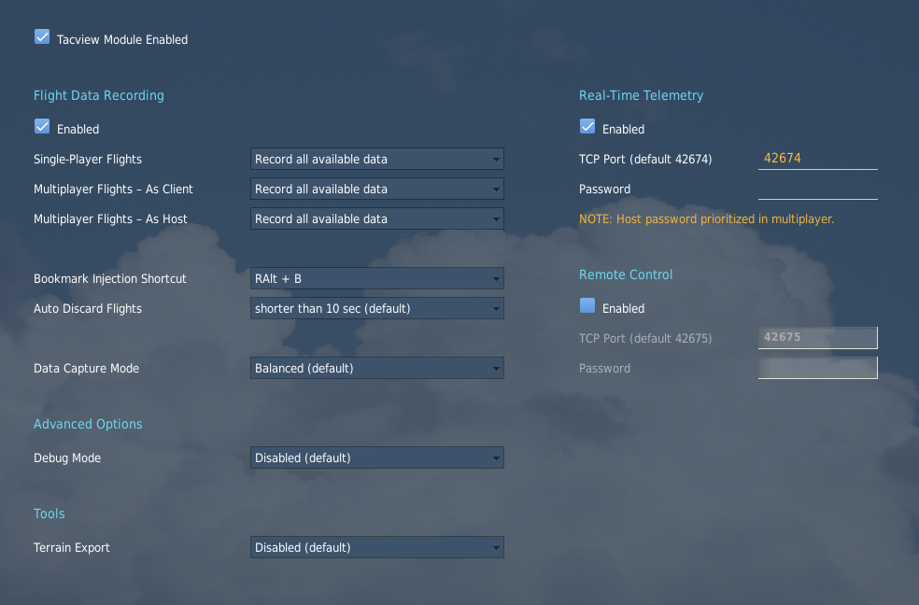Toggle the Tacview Module Enabled checkbox
The width and height of the screenshot is (919, 605).
tap(42, 37)
